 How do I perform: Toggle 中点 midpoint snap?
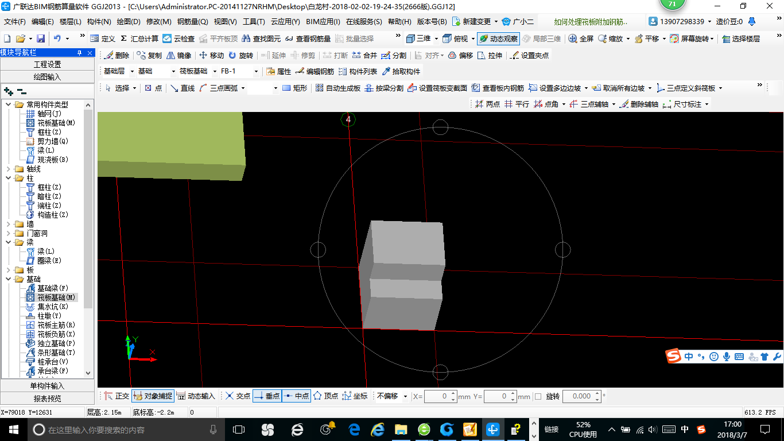(x=296, y=396)
